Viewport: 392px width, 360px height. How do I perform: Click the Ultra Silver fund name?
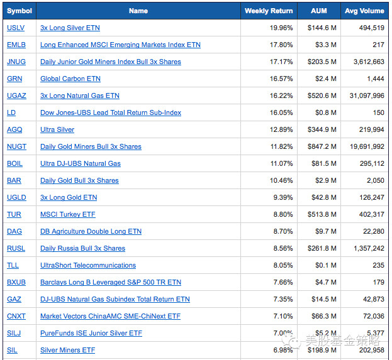pos(57,129)
